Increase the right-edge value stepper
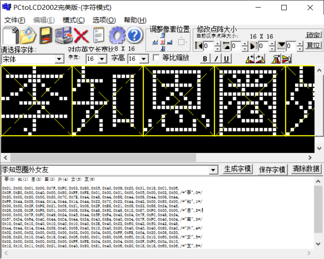This screenshot has width=324, height=259. click(x=272, y=44)
